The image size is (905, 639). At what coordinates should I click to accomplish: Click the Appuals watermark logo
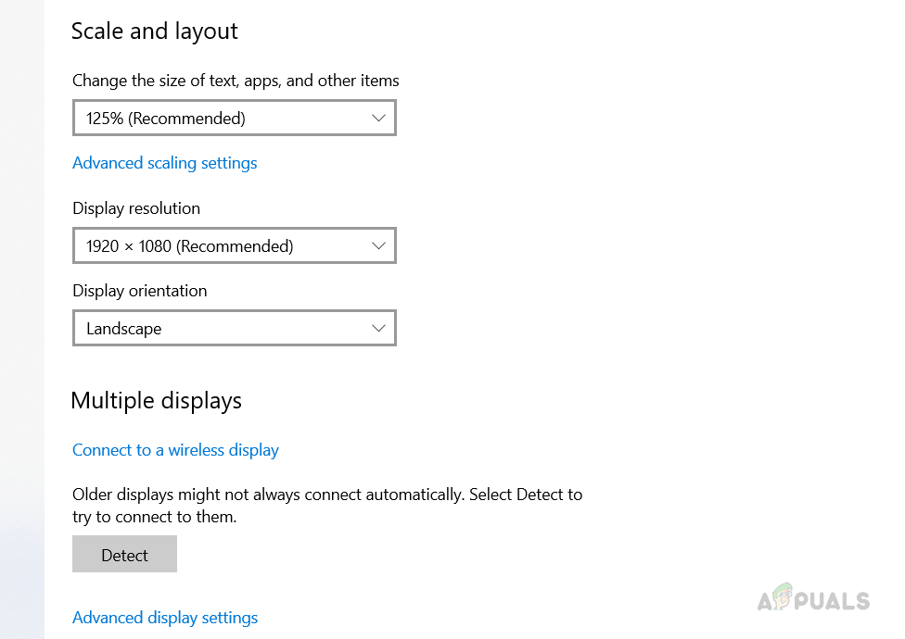(x=814, y=600)
